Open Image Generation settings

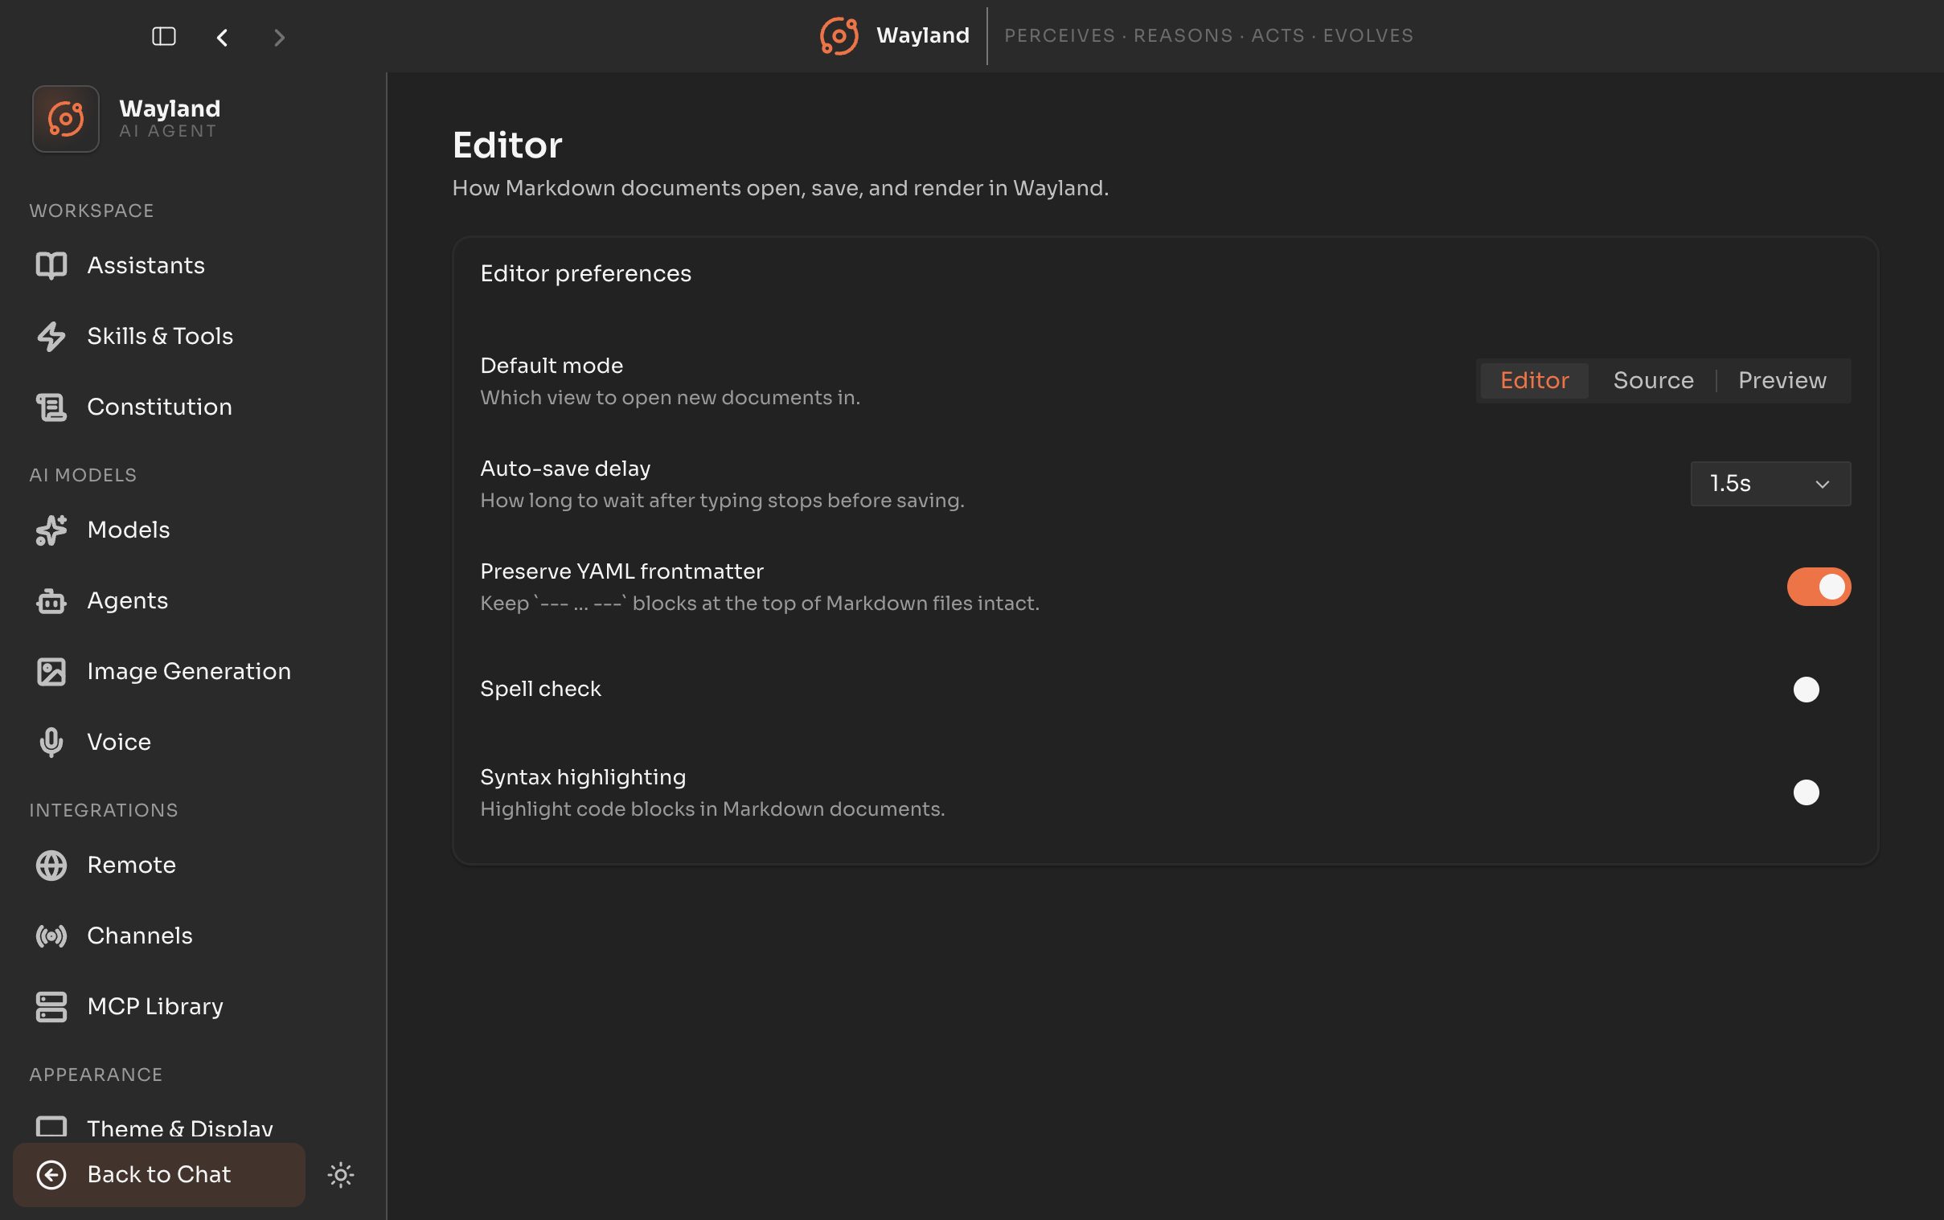(193, 671)
